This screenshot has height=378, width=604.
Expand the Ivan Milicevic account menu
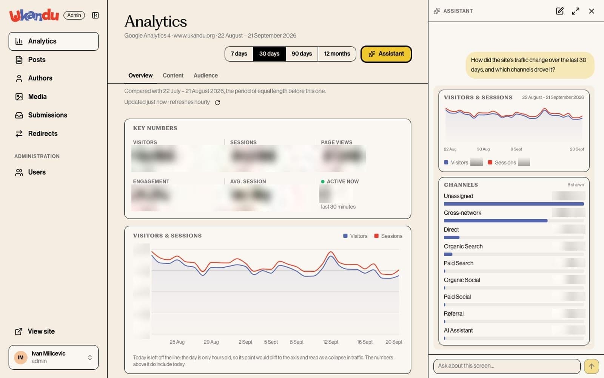tap(54, 357)
